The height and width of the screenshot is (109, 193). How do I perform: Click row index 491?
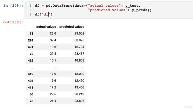click(30, 47)
